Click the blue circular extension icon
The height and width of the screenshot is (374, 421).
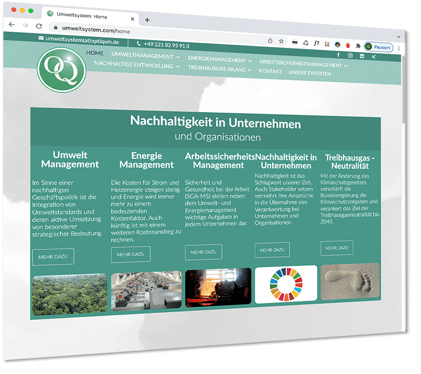(x=337, y=45)
